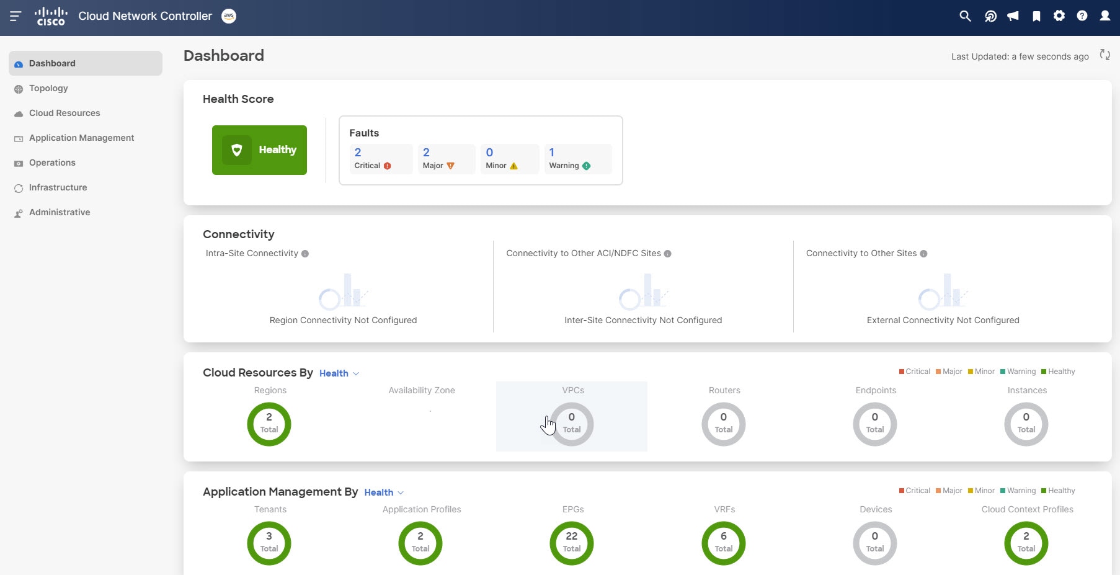Open the search icon in top navigation
The height and width of the screenshot is (575, 1120).
[x=965, y=16]
